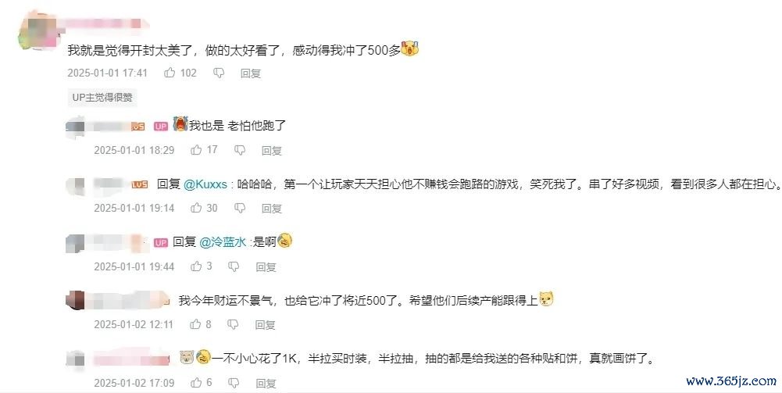The image size is (782, 393).
Task: Open avatar of the 12:11 commenter
Action: [x=76, y=300]
